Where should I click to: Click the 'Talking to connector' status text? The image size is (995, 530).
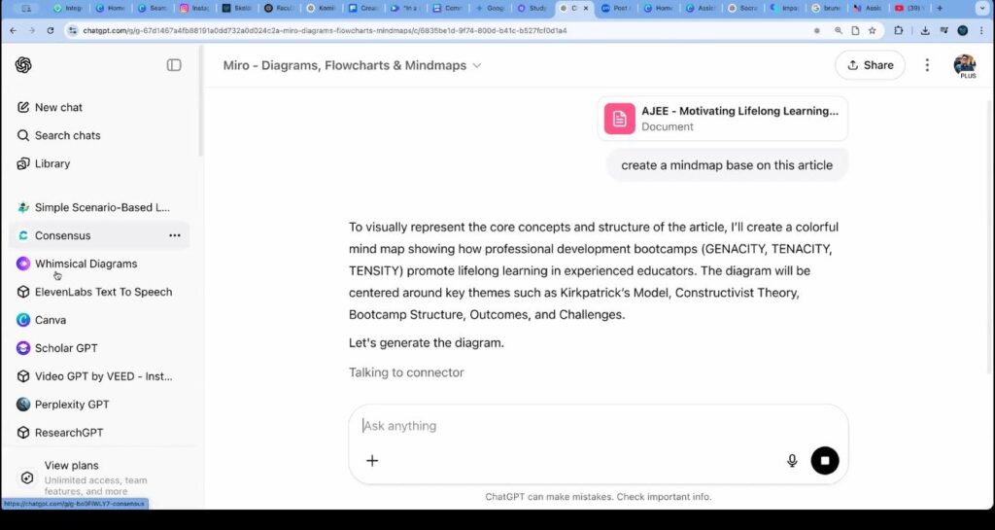click(x=406, y=372)
